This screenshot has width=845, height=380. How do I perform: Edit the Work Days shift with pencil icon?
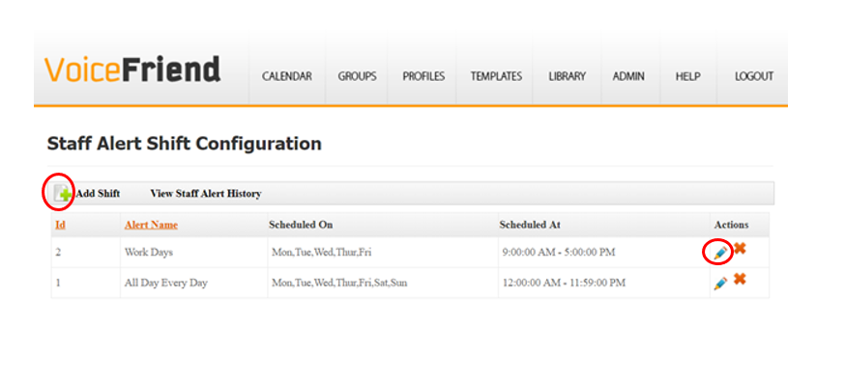[x=720, y=253]
